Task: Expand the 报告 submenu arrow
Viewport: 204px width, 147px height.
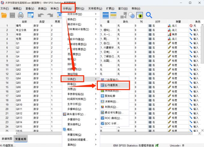Action: 96,19
